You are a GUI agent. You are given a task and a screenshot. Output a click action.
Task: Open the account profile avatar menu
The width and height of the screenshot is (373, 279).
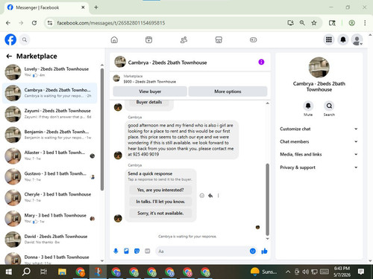click(357, 39)
